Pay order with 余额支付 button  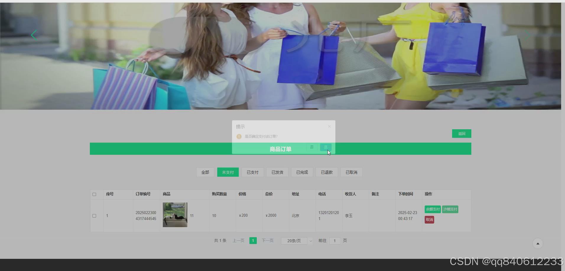[433, 209]
